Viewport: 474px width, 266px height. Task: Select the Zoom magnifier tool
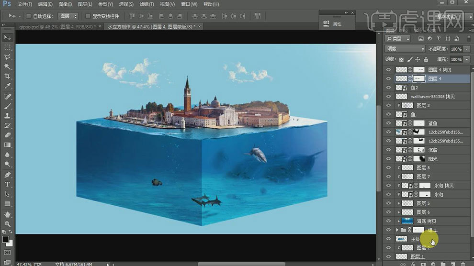[7, 223]
